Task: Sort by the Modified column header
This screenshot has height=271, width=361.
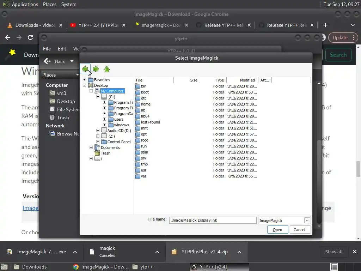Action: [242, 80]
